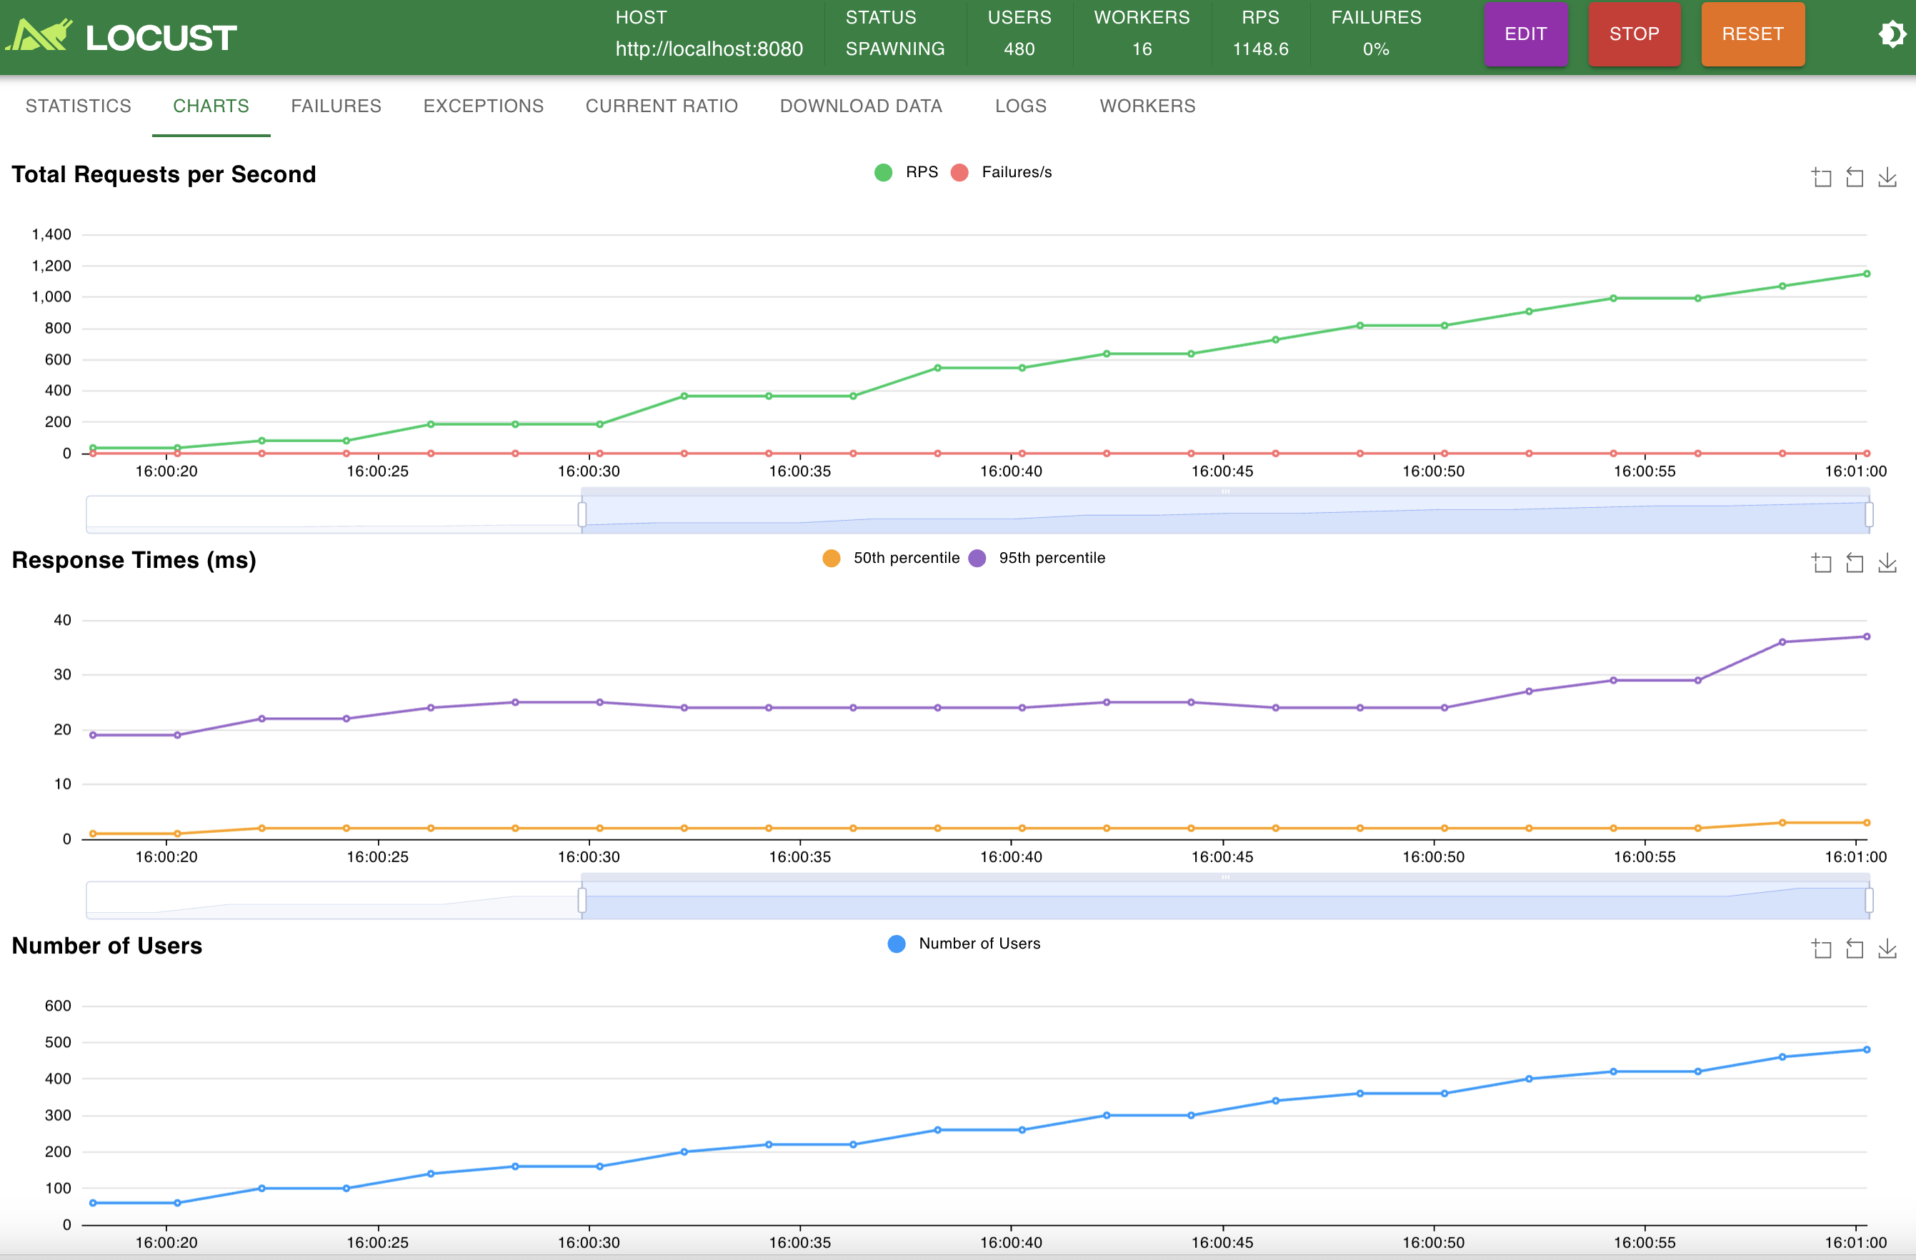Viewport: 1916px width, 1260px height.
Task: Click zoom icon on Response Times chart
Action: 1822,563
